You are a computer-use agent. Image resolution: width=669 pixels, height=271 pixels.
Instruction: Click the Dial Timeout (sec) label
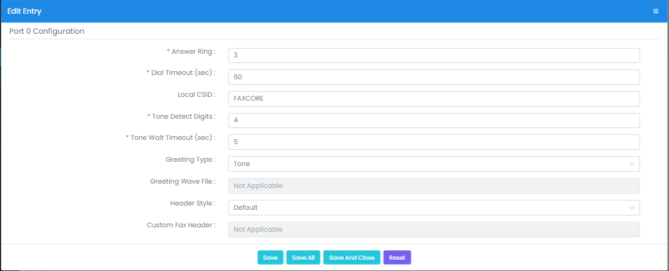pyautogui.click(x=181, y=73)
